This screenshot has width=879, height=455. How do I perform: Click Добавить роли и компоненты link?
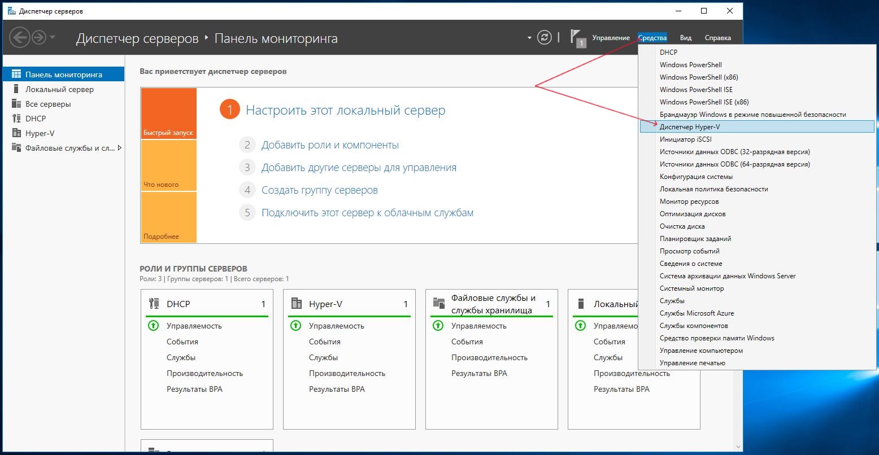(x=330, y=145)
